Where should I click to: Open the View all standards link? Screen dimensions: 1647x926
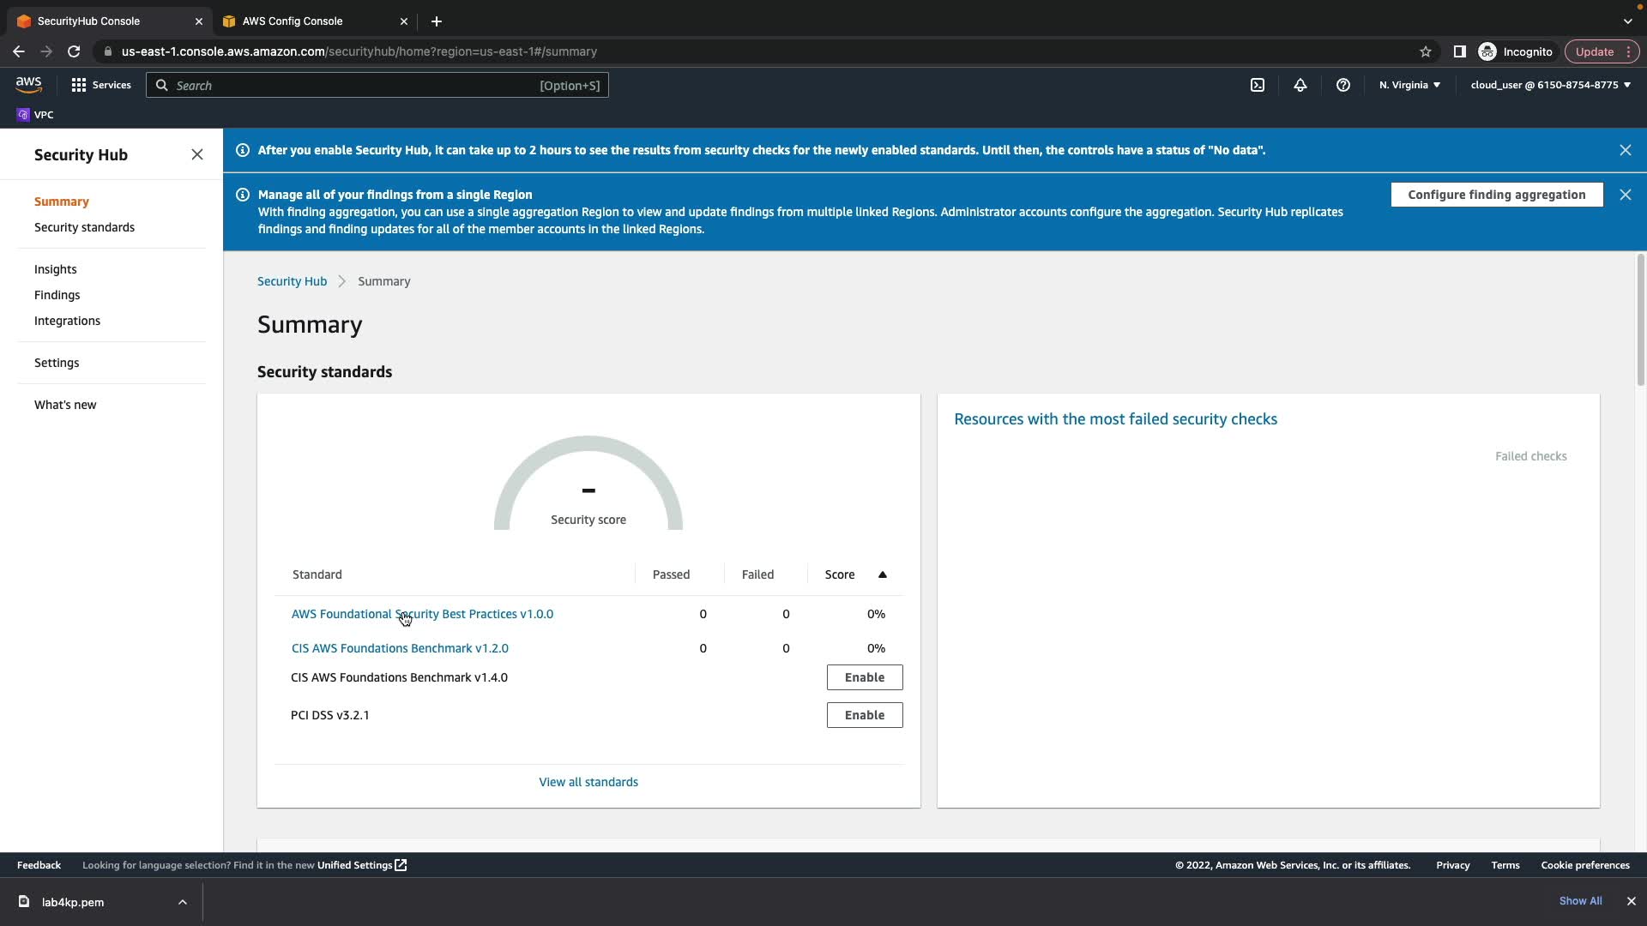point(588,782)
